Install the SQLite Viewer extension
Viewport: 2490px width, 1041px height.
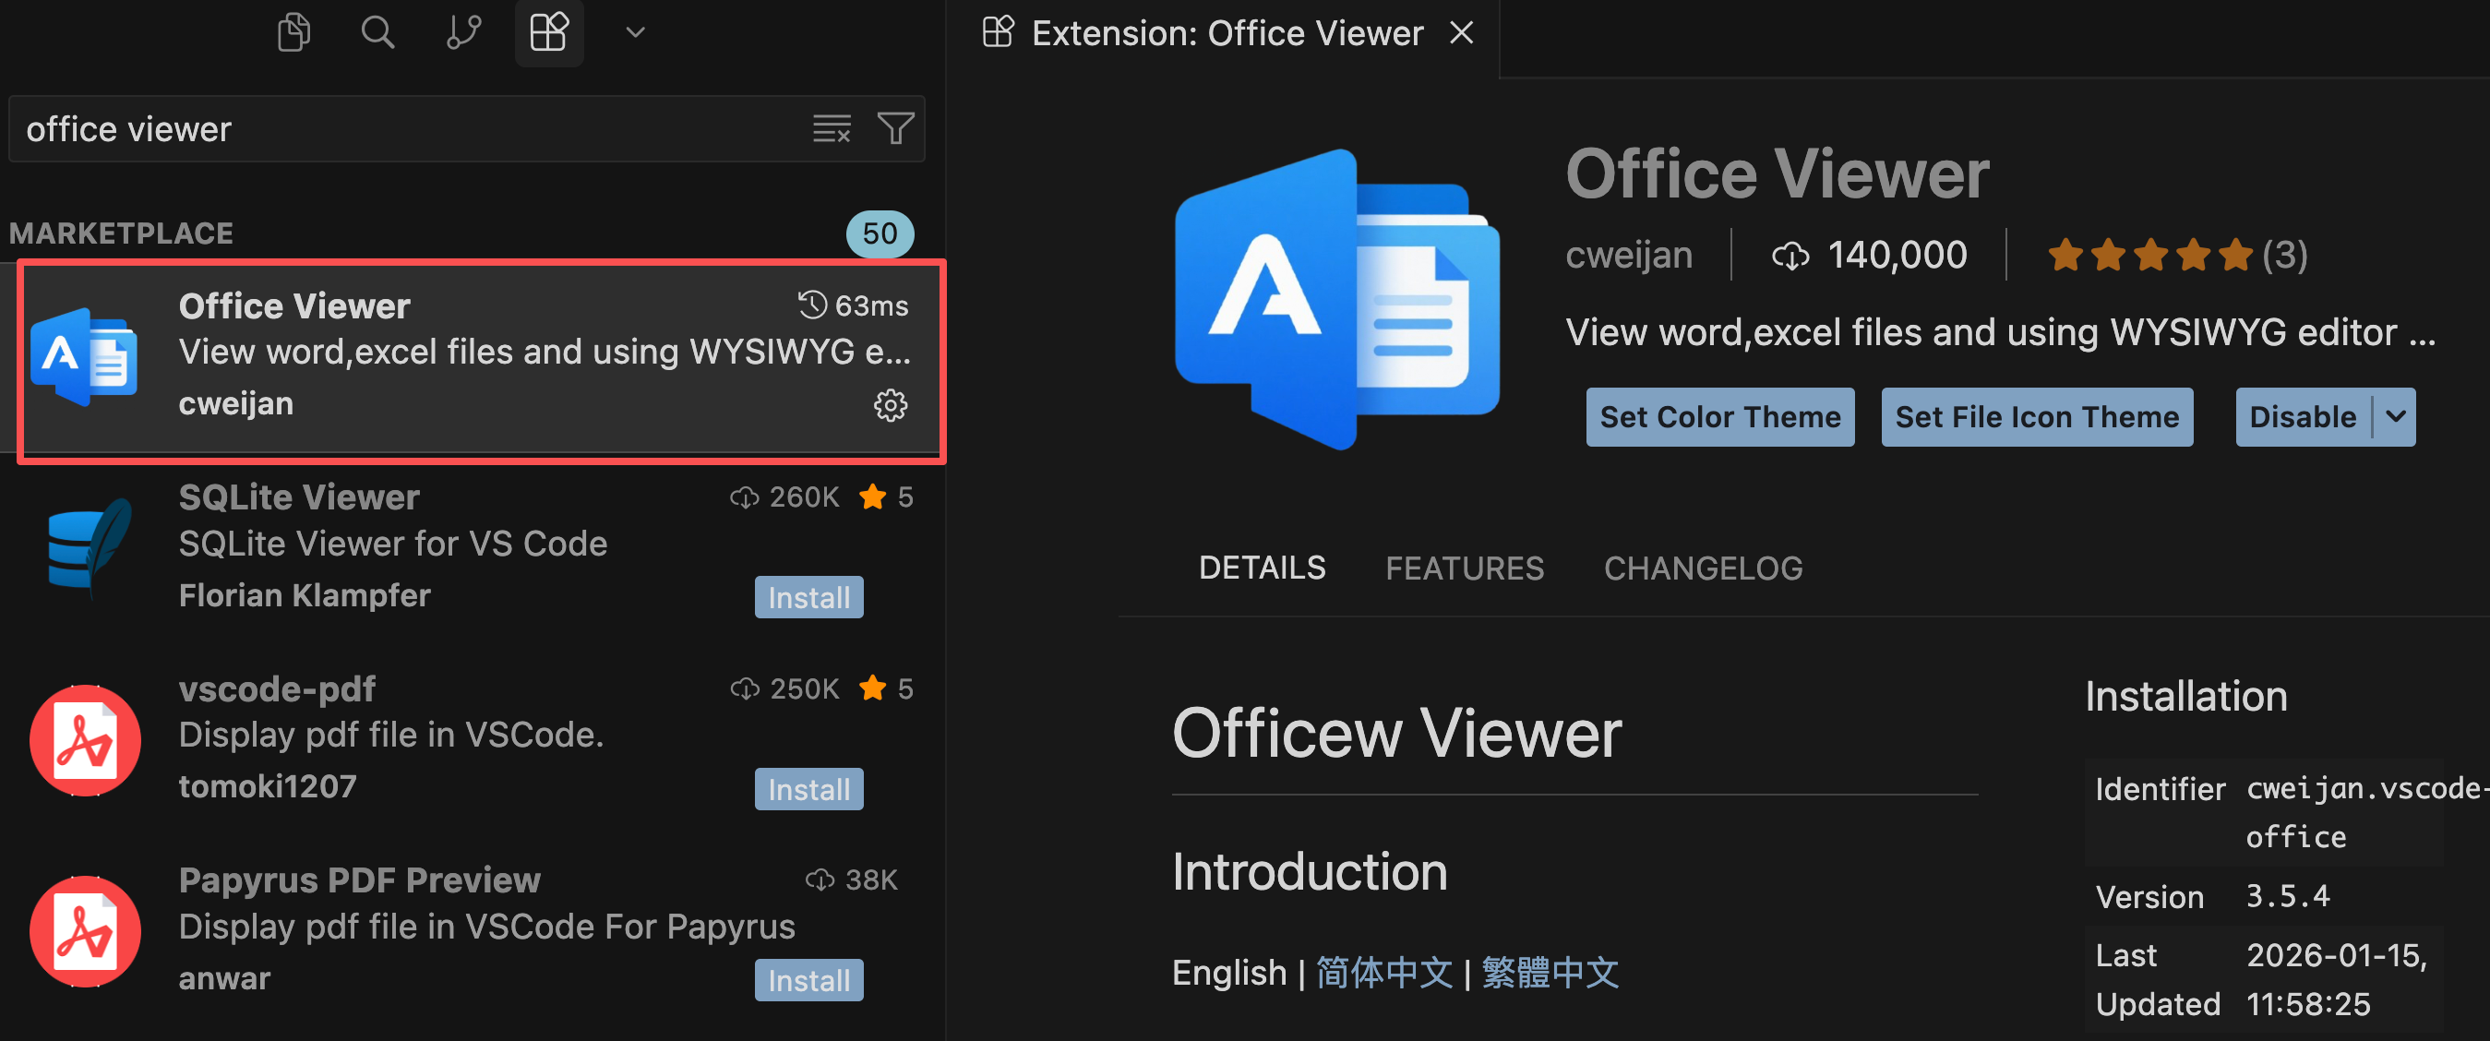808,597
